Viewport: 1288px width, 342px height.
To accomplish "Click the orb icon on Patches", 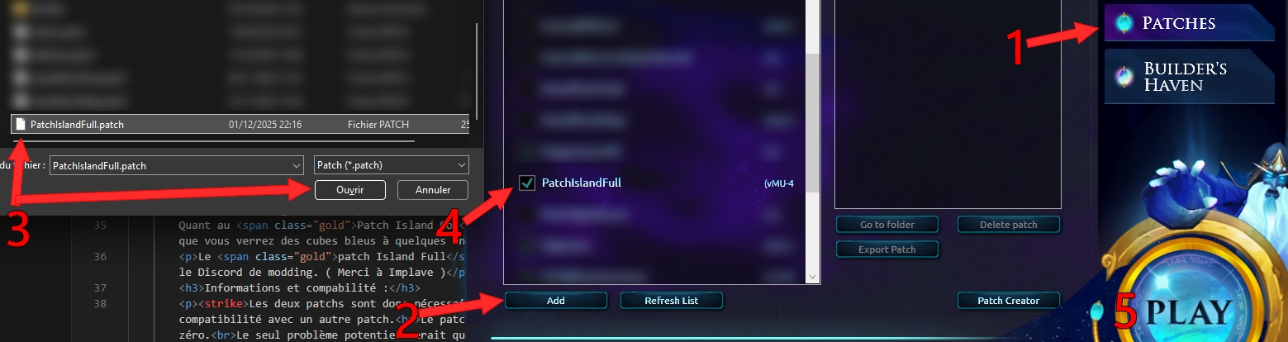I will (1124, 23).
